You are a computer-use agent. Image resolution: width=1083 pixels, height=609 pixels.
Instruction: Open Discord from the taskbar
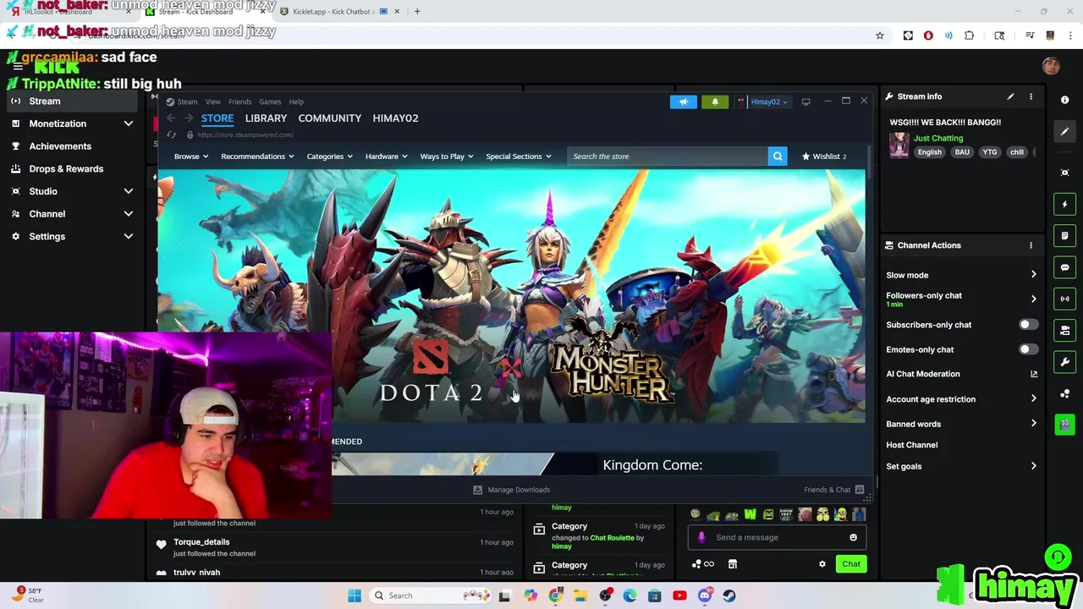tap(705, 595)
